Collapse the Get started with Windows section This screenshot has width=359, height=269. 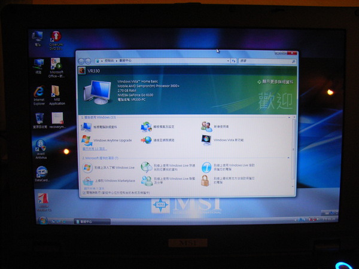pyautogui.click(x=289, y=117)
